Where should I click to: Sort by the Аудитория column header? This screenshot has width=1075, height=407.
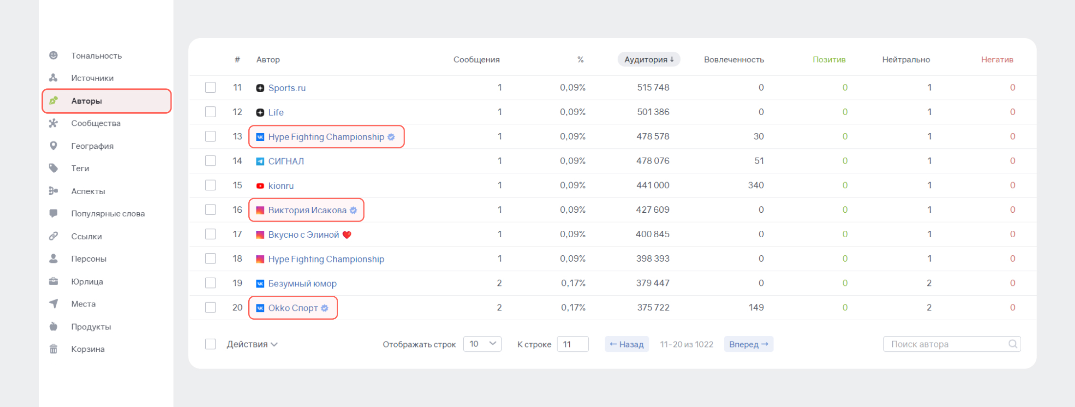tap(649, 60)
